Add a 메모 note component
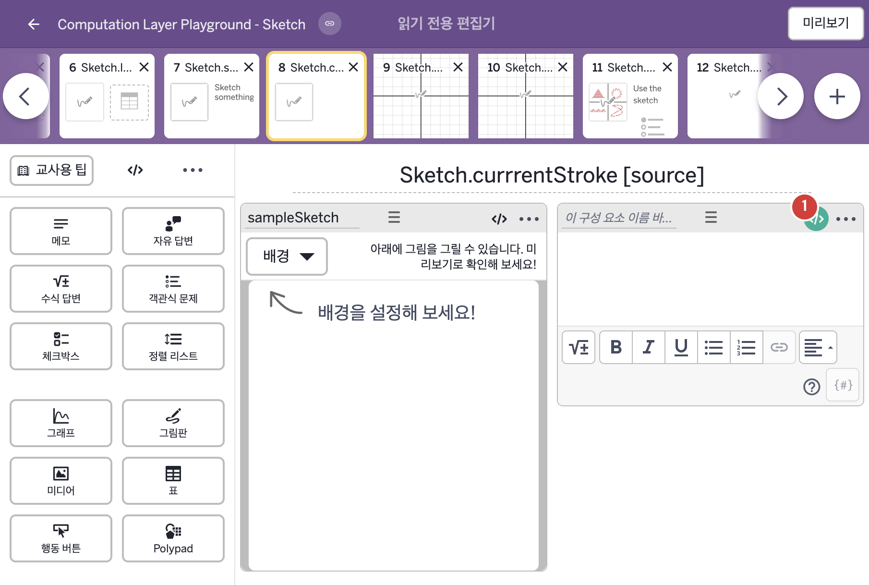Screen dimensions: 869x585 point(61,231)
